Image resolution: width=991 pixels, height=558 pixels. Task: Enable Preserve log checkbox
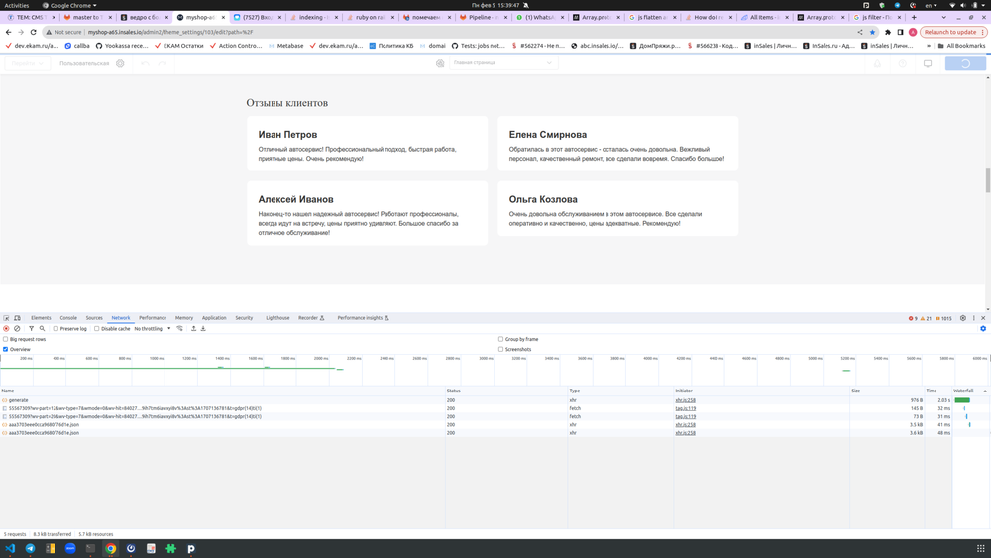pyautogui.click(x=56, y=329)
